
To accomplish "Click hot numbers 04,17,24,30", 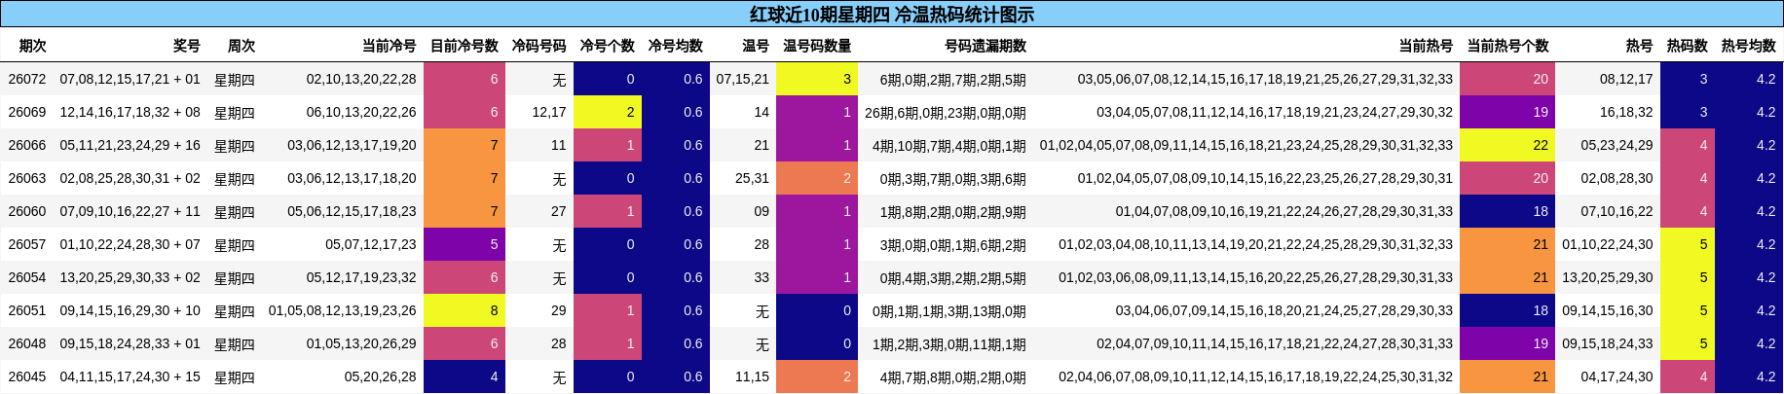I will pyautogui.click(x=1617, y=376).
